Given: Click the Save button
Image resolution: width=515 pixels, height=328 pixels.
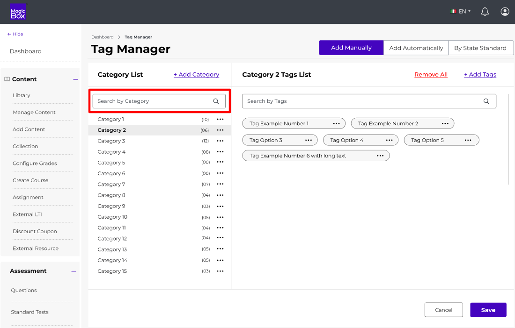Looking at the screenshot, I should [x=488, y=310].
